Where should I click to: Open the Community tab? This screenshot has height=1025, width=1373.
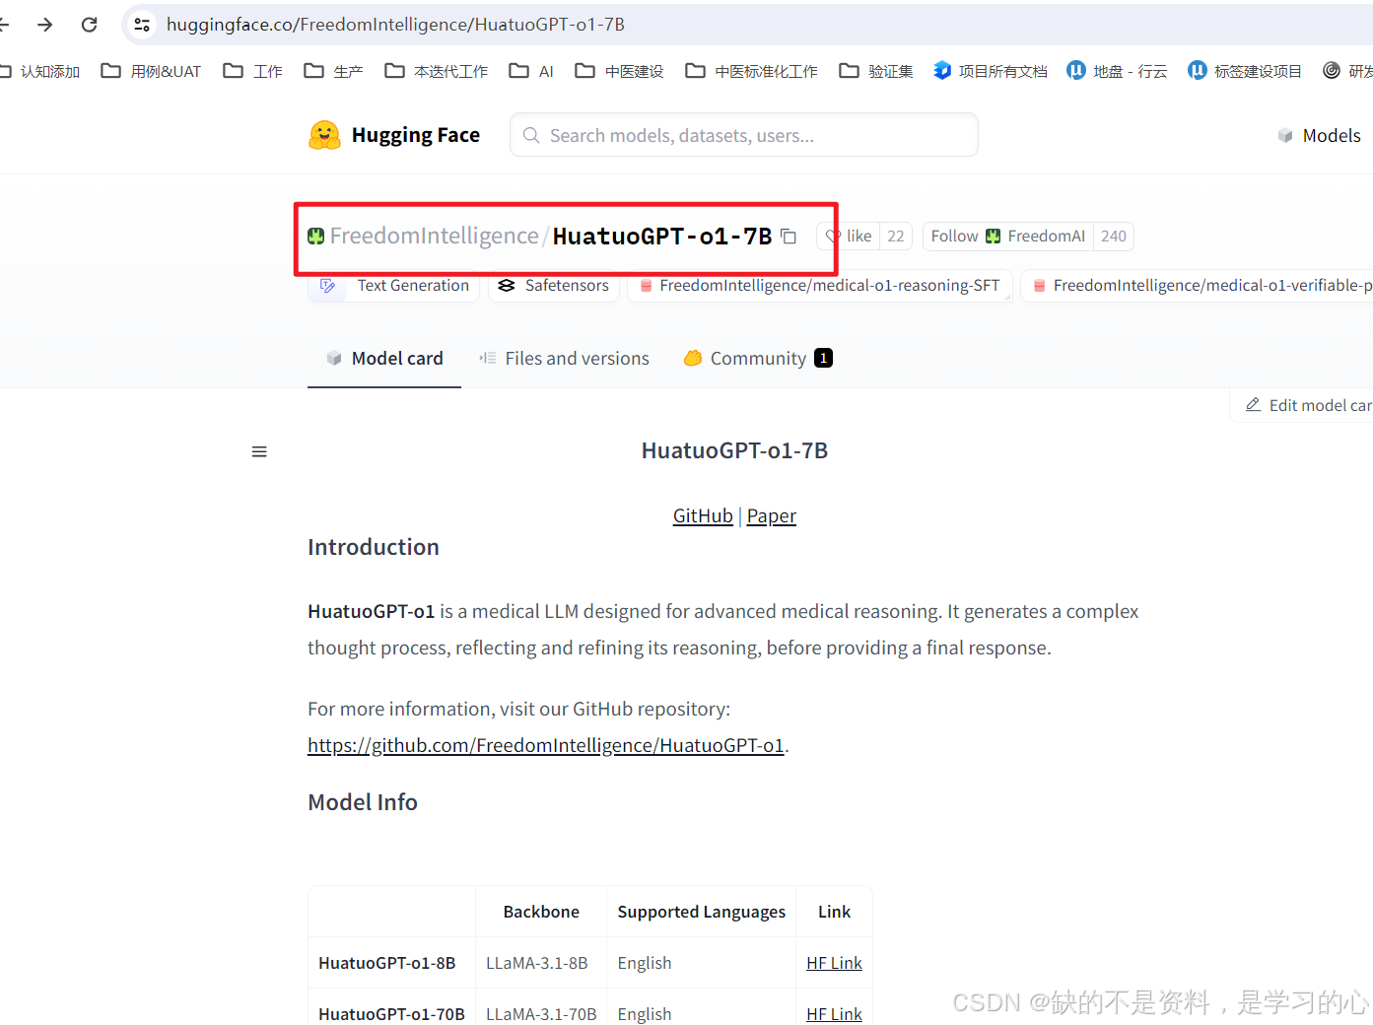pyautogui.click(x=758, y=359)
